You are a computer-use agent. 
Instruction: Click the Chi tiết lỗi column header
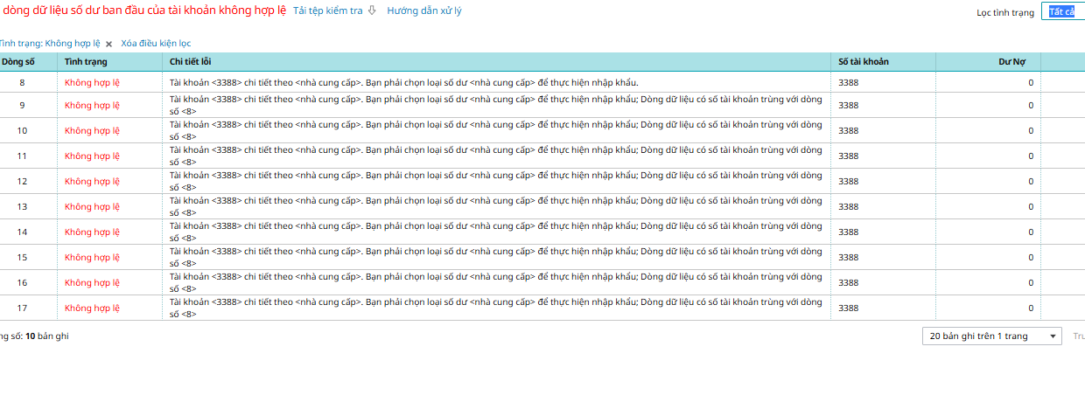[190, 62]
